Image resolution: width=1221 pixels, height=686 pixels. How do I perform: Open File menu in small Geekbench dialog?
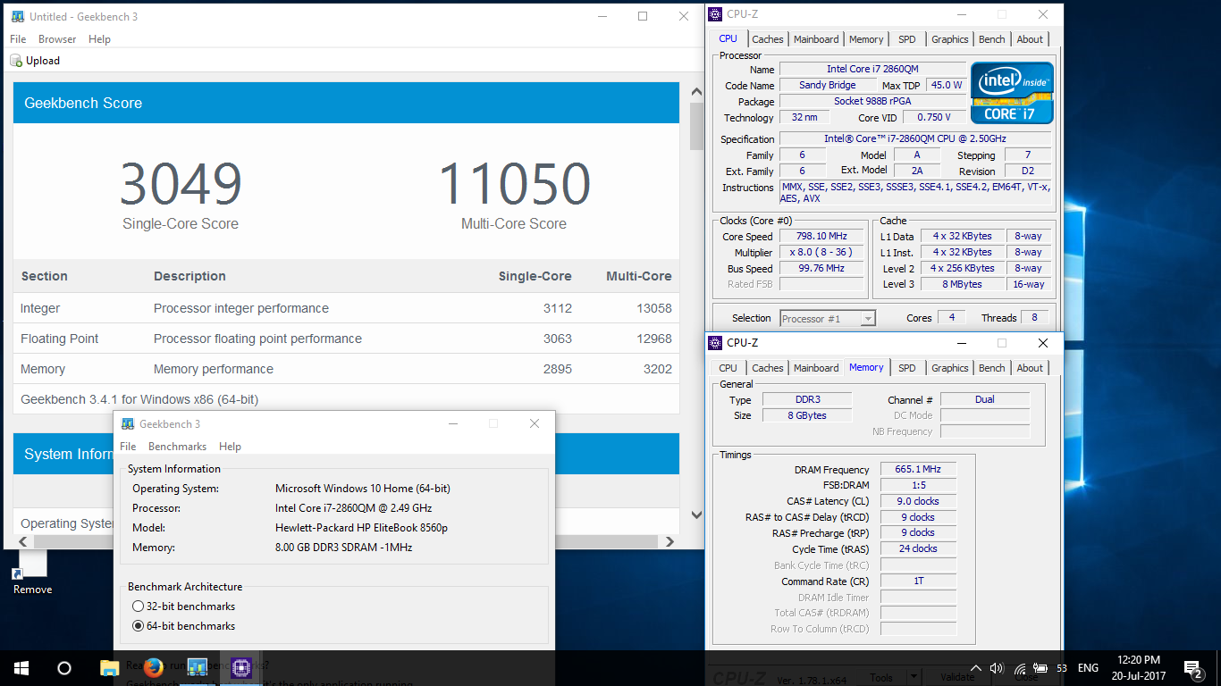(128, 447)
